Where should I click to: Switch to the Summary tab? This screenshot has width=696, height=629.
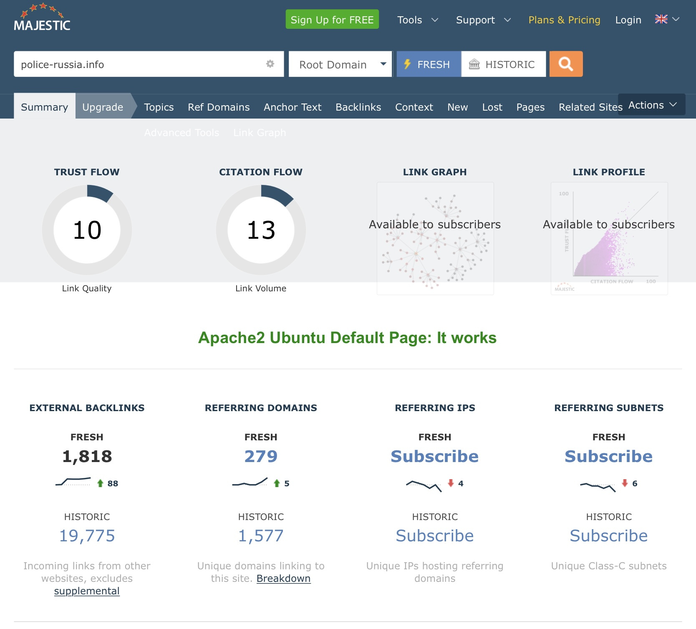pos(45,107)
